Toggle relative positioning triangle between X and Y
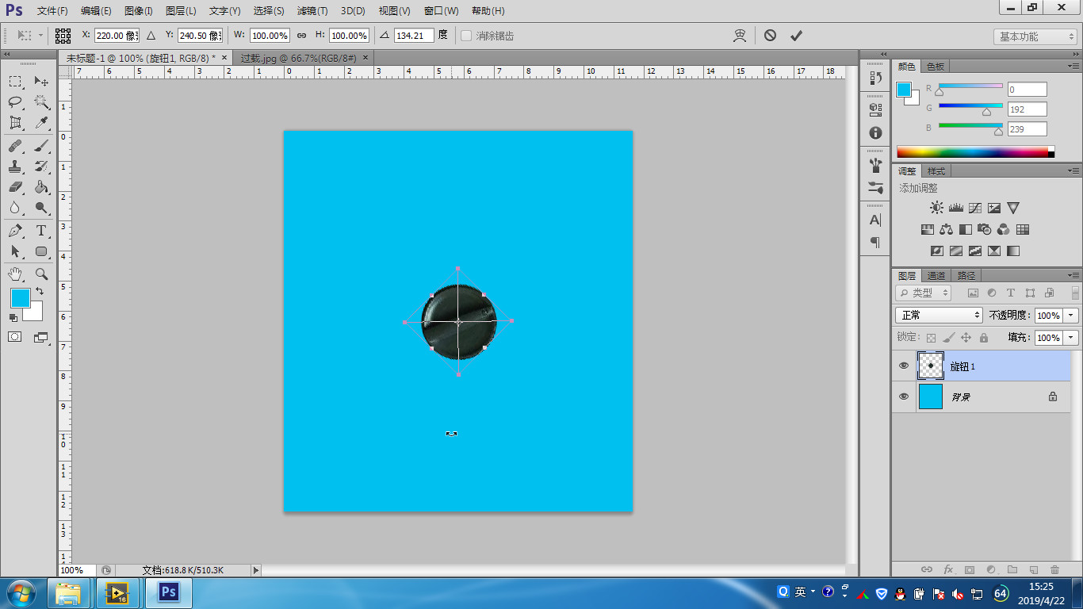 click(151, 36)
